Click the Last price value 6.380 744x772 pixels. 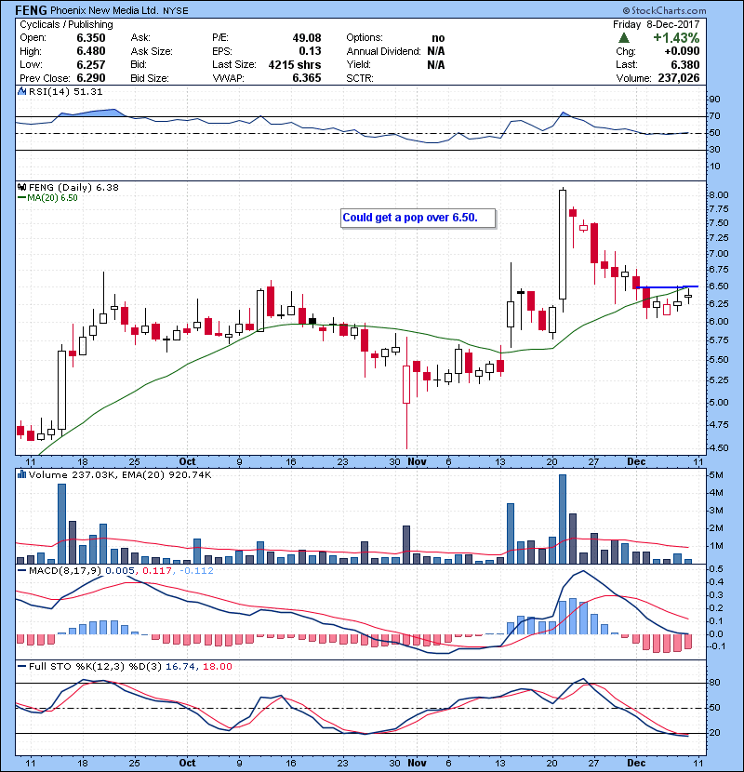pos(684,64)
